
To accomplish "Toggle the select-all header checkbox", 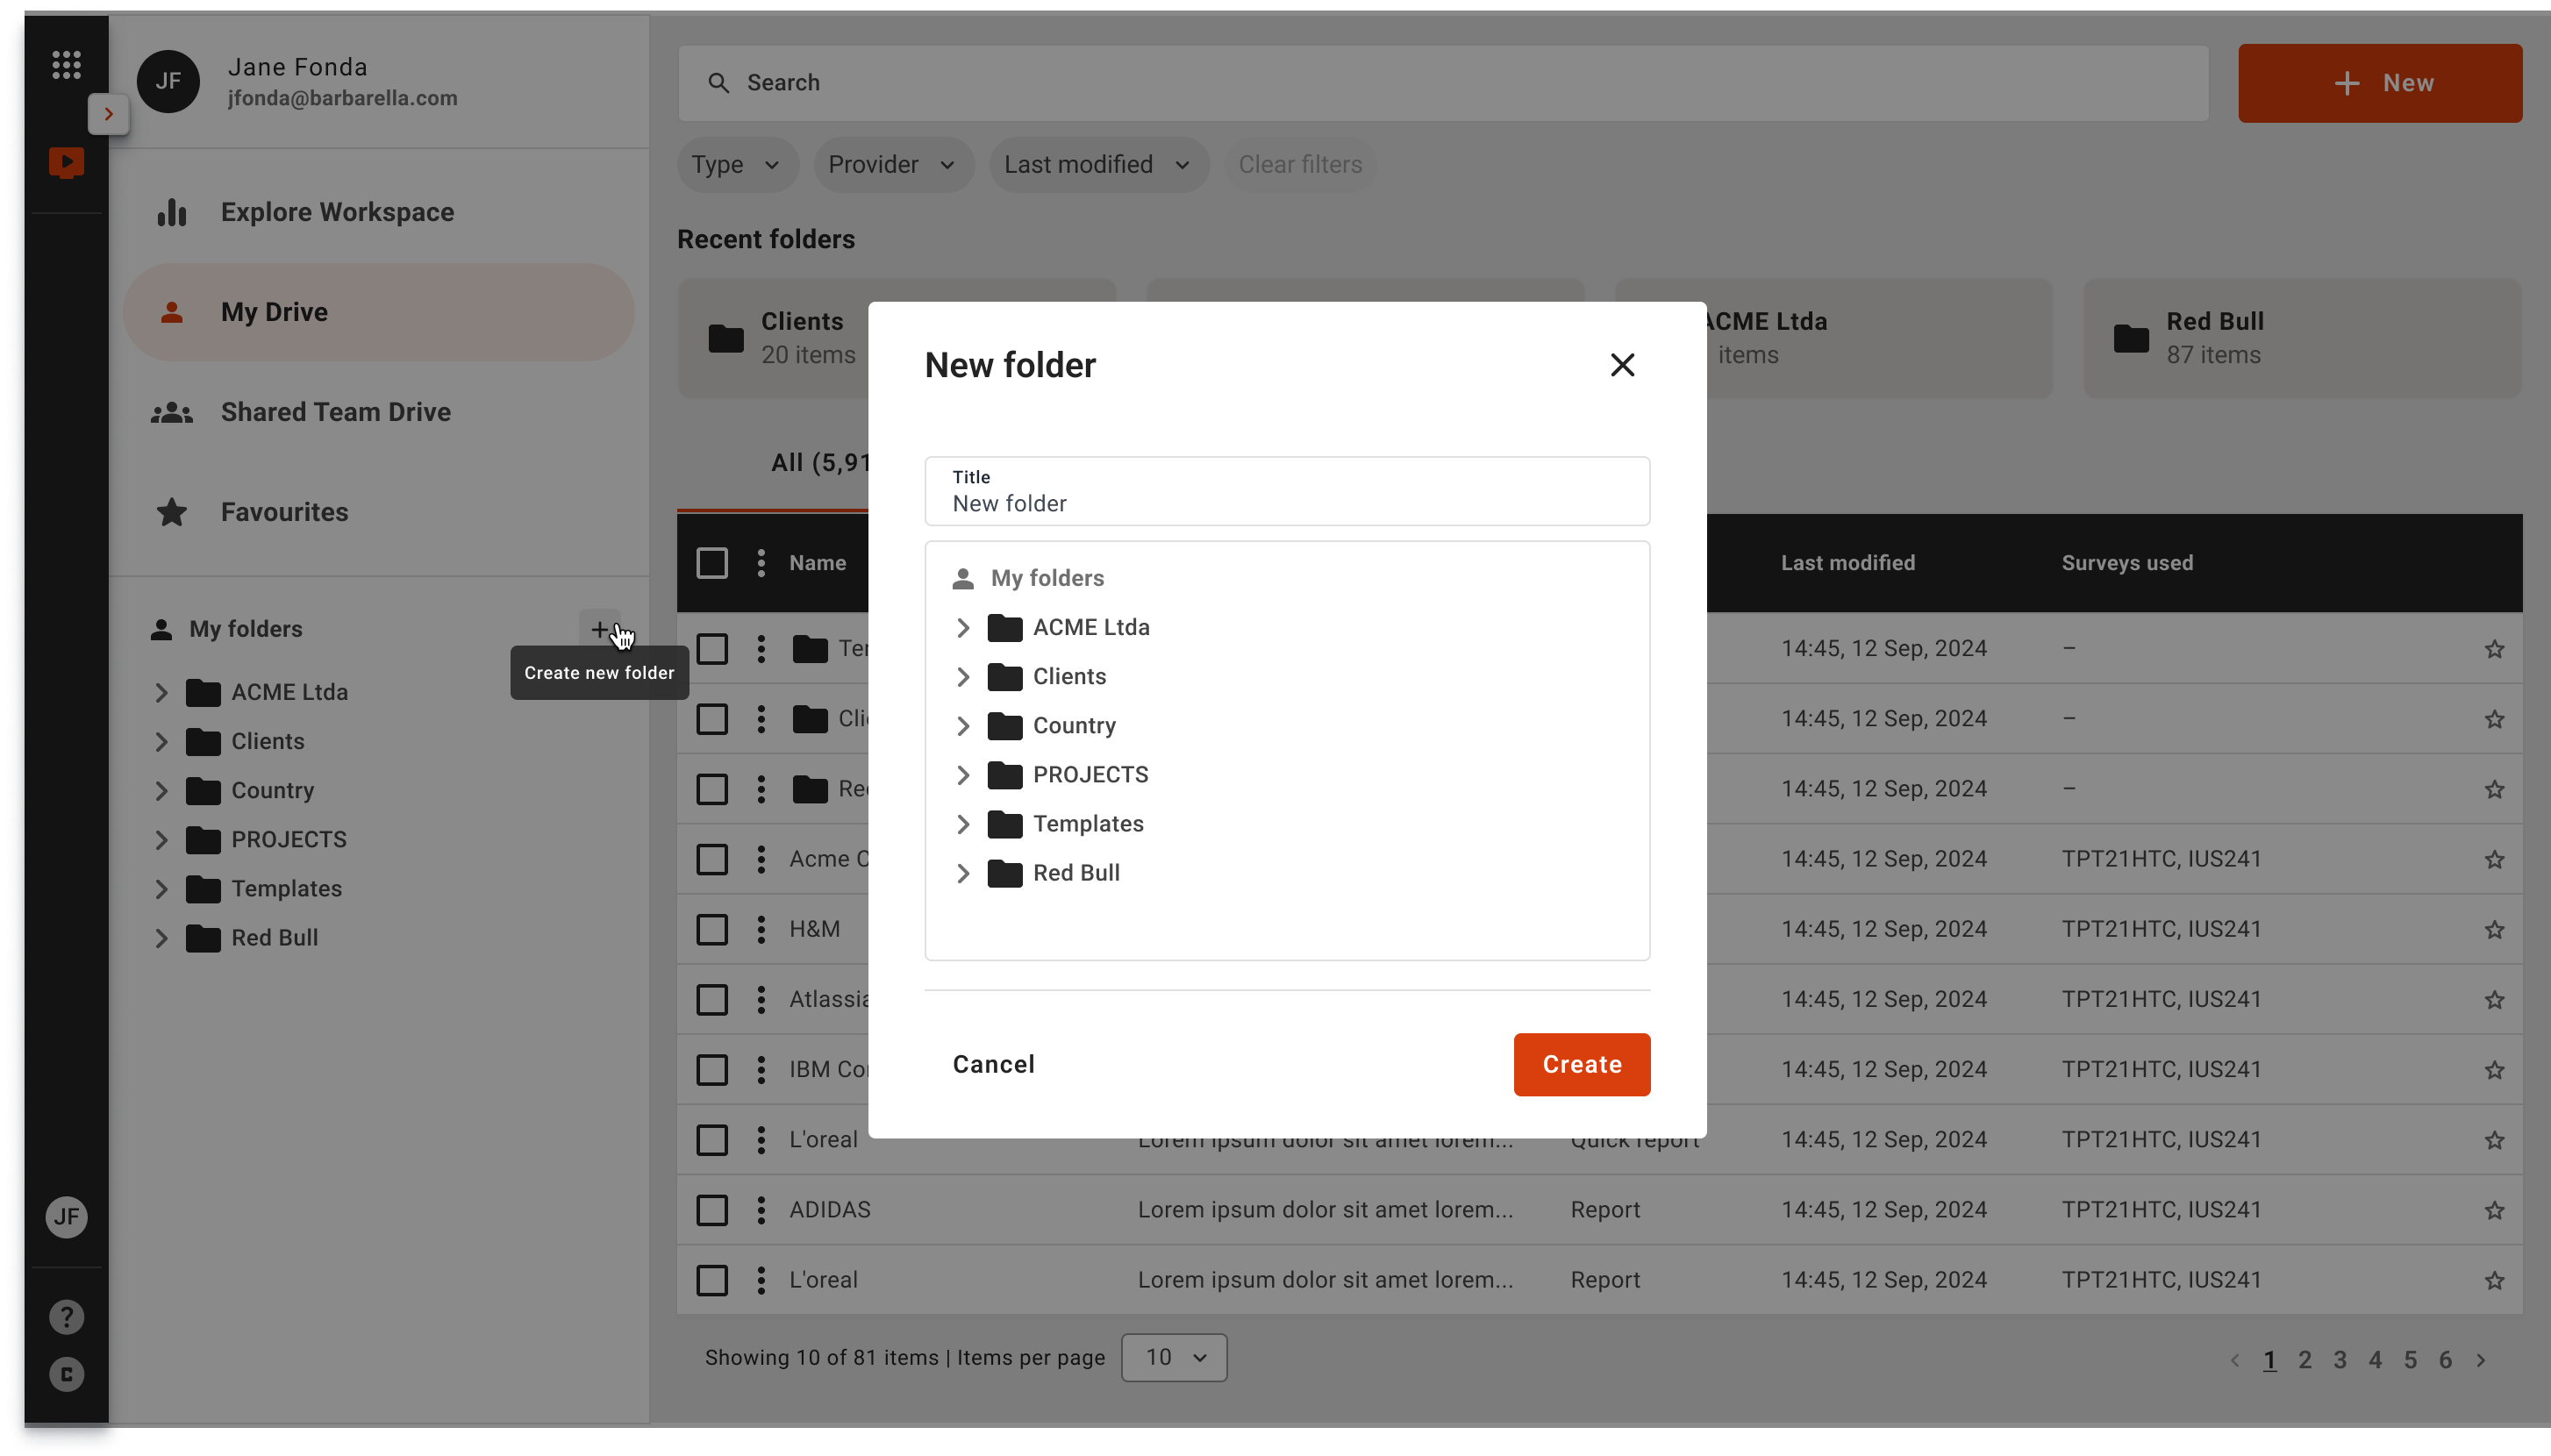I will coord(712,563).
